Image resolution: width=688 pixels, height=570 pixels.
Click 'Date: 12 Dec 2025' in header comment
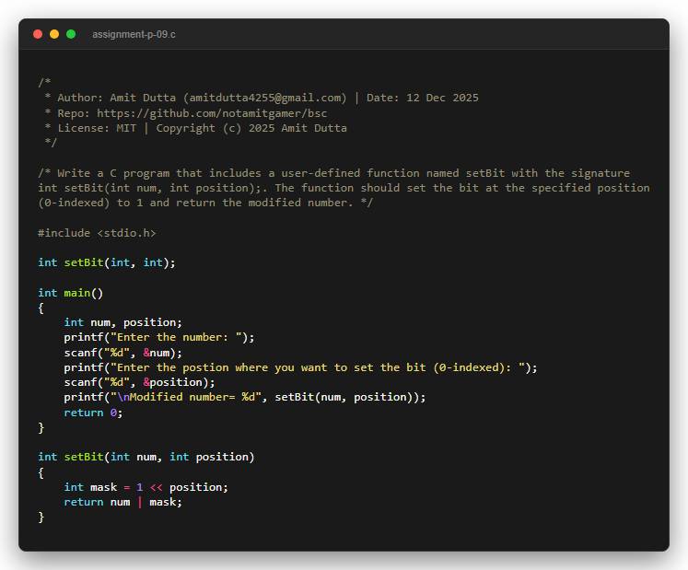(x=423, y=98)
